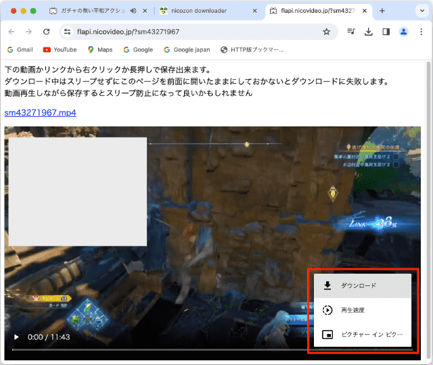Open site information icon in address bar
The width and height of the screenshot is (433, 365).
click(x=68, y=32)
